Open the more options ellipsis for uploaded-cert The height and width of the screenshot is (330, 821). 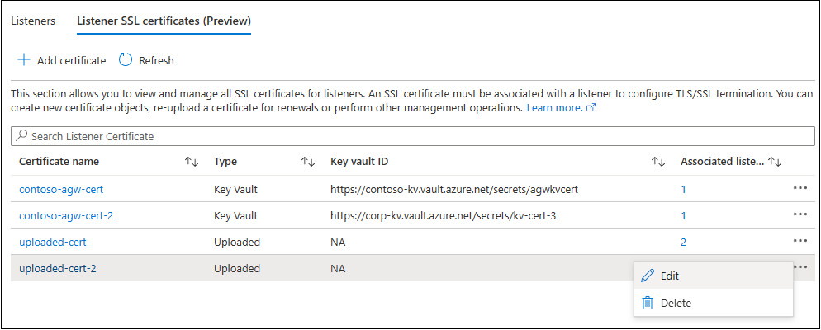click(799, 242)
